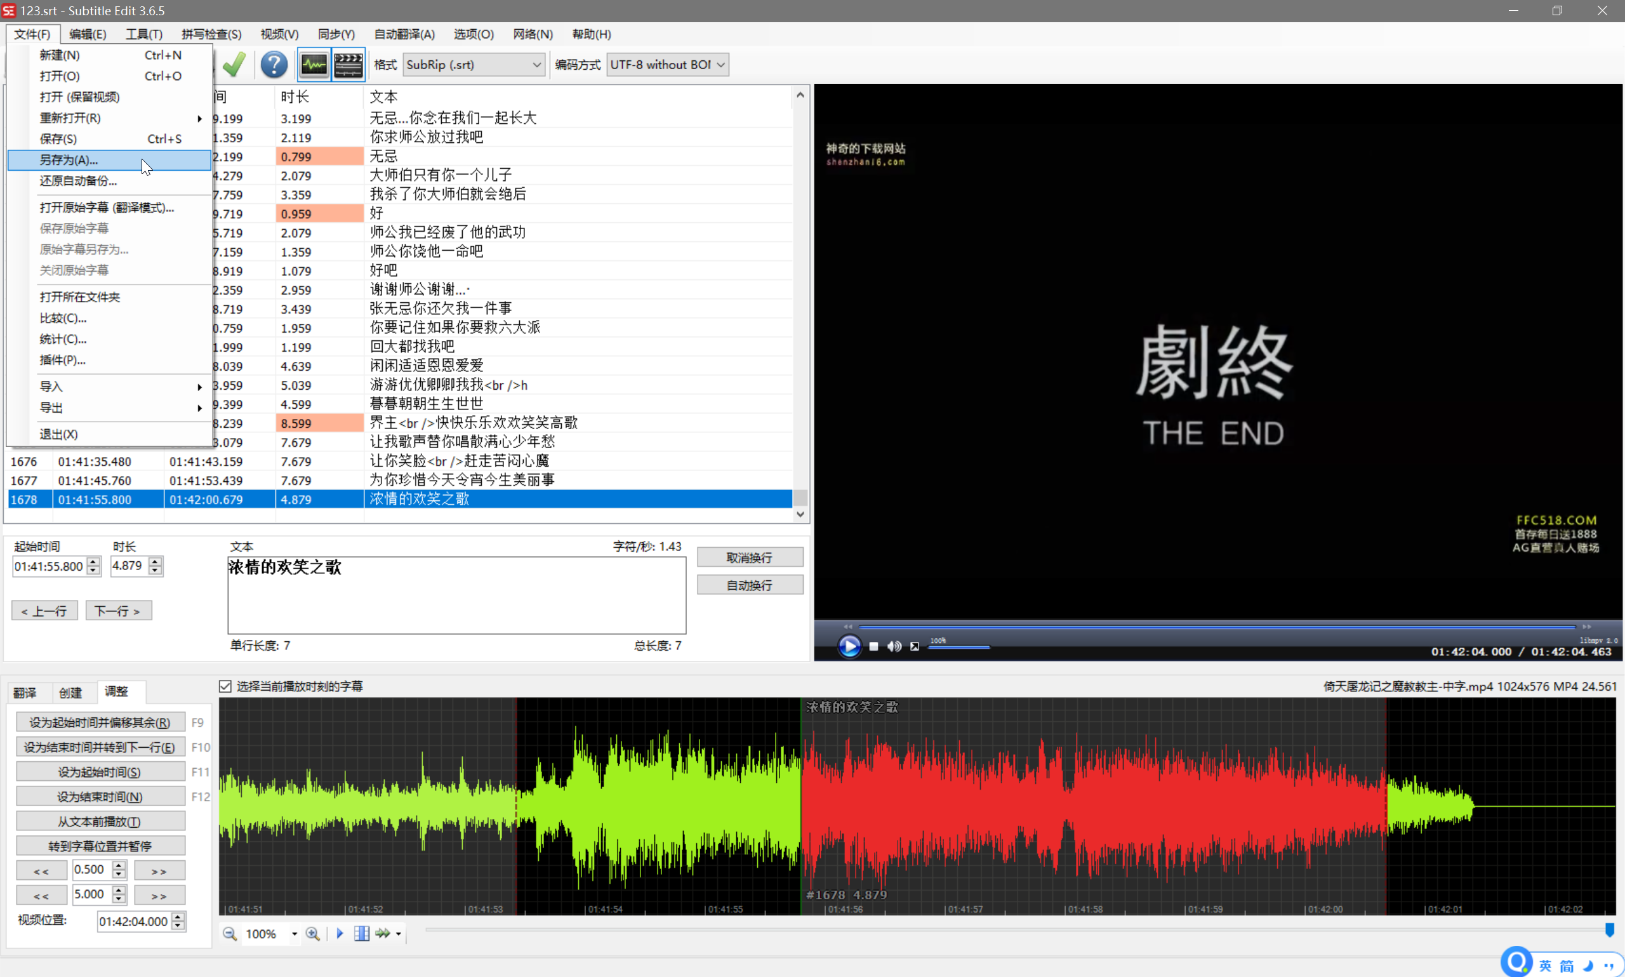This screenshot has width=1625, height=977.
Task: Stop video playback with the stop icon
Action: click(873, 646)
